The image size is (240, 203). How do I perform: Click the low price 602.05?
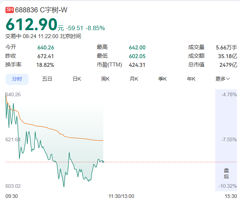[x=137, y=56]
